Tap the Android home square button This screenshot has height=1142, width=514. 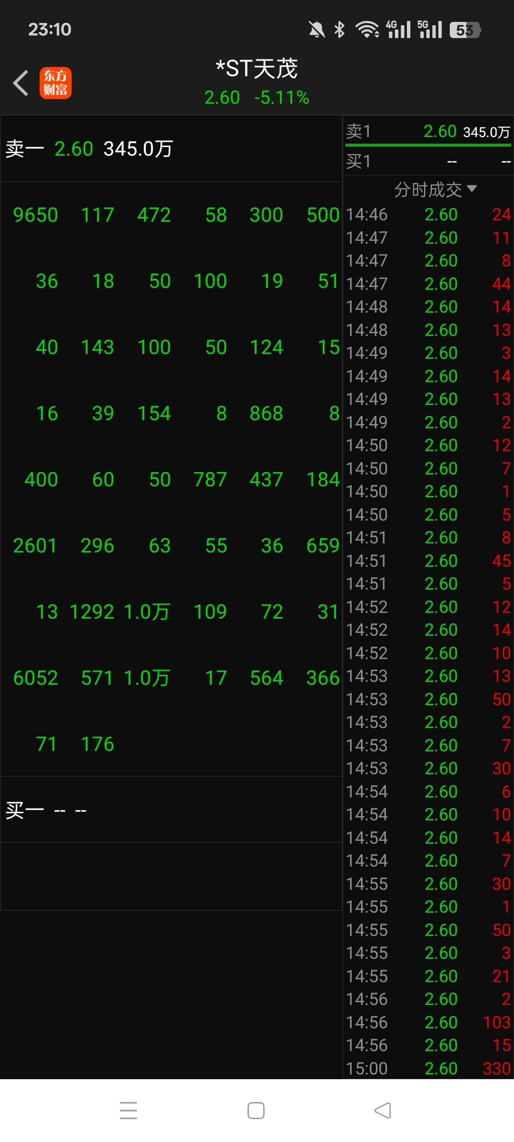pos(256,1111)
